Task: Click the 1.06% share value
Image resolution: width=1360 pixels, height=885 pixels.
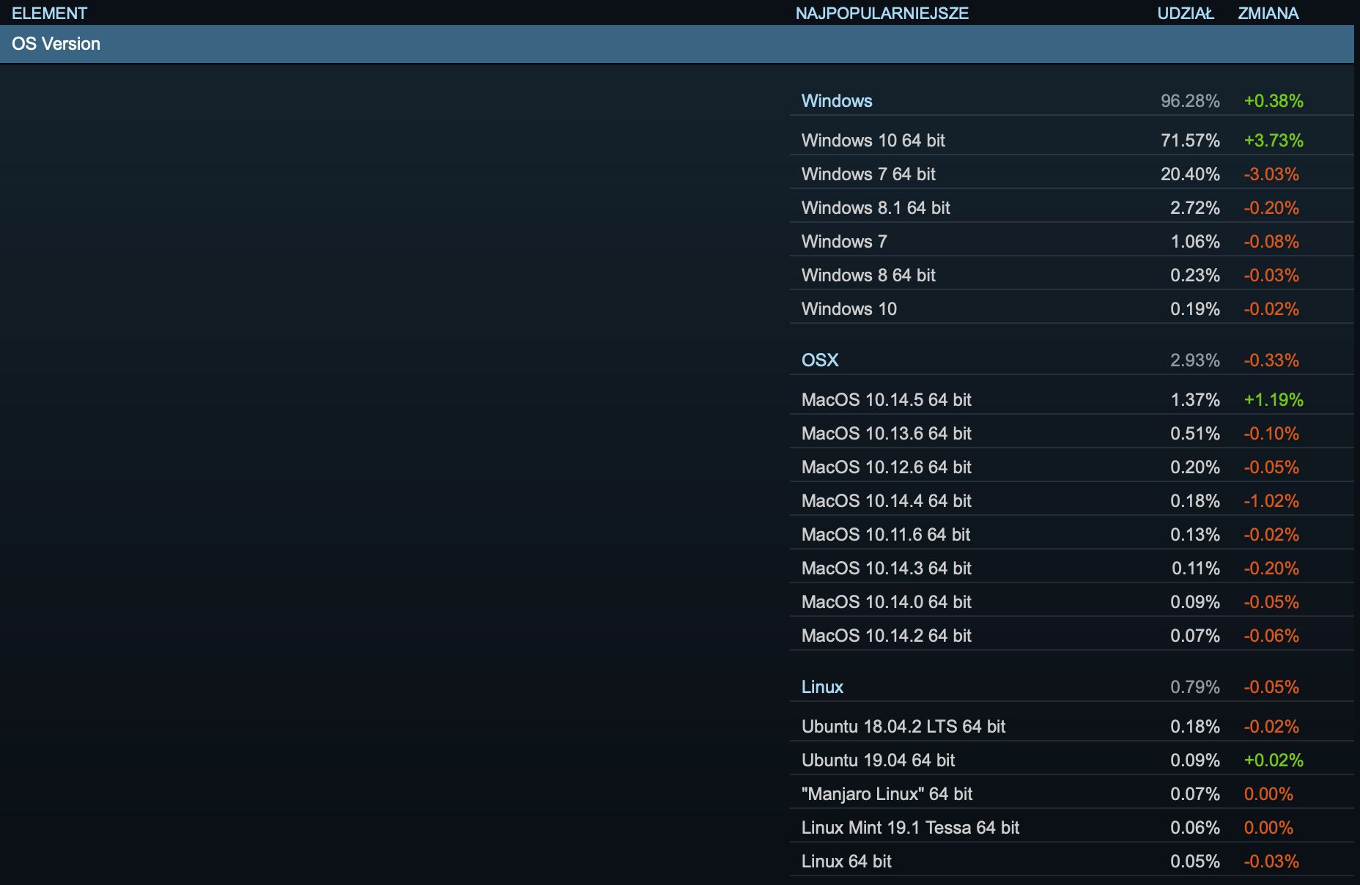Action: tap(1195, 242)
